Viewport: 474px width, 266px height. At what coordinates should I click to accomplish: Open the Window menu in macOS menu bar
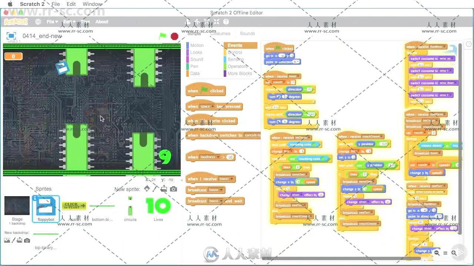pyautogui.click(x=92, y=4)
